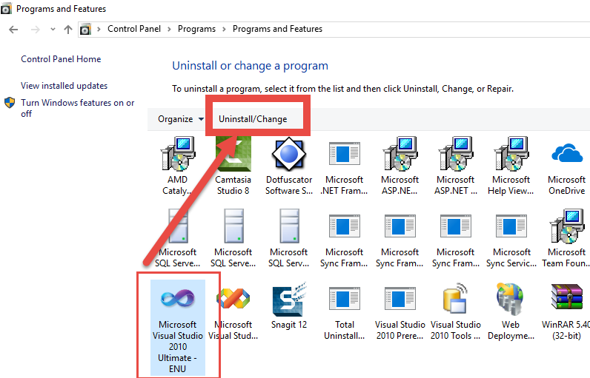Expand chevron after Control Panel breadcrumb

coord(169,30)
